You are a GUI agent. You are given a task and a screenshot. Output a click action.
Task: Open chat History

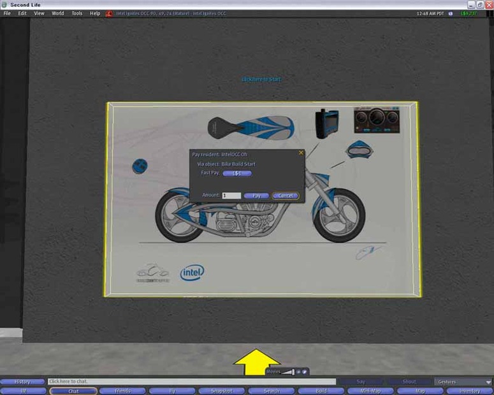[x=22, y=382]
